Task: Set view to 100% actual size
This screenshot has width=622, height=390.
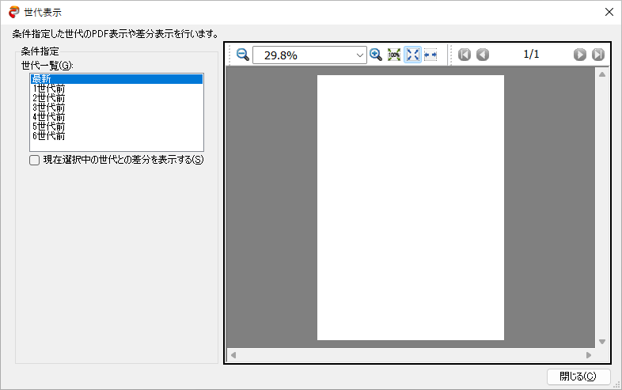Action: pyautogui.click(x=394, y=55)
